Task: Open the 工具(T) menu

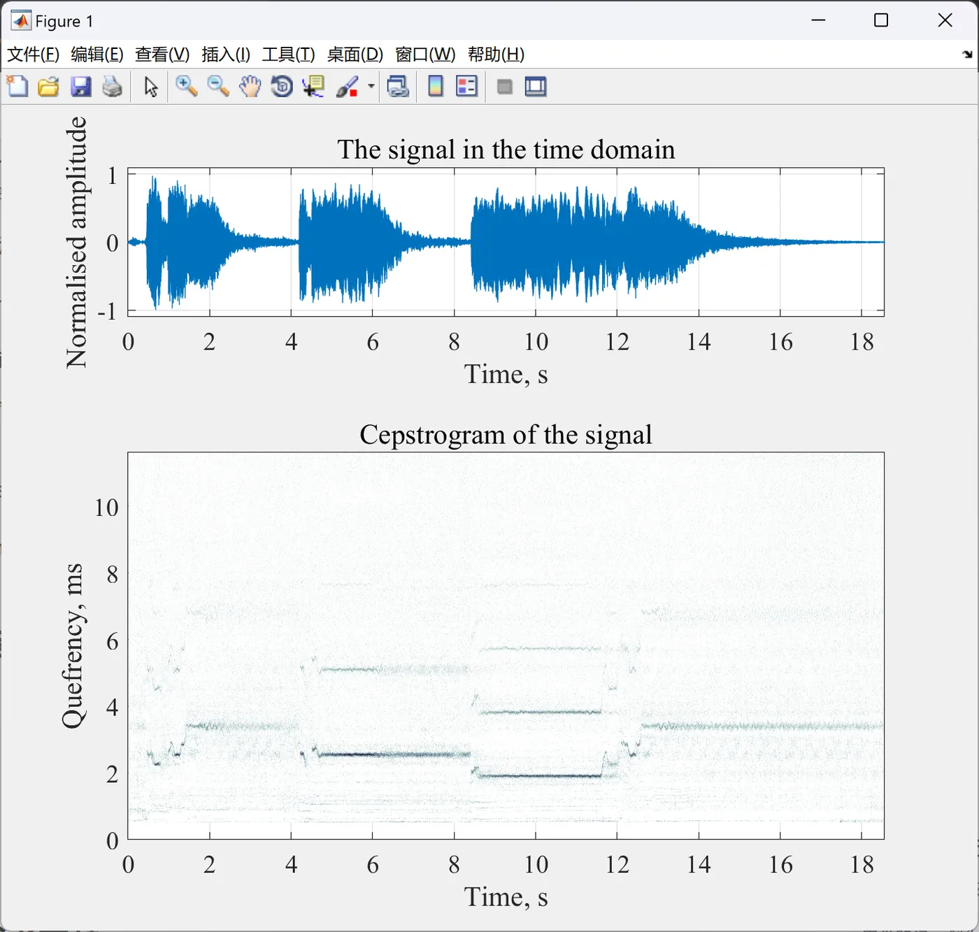Action: coord(288,55)
